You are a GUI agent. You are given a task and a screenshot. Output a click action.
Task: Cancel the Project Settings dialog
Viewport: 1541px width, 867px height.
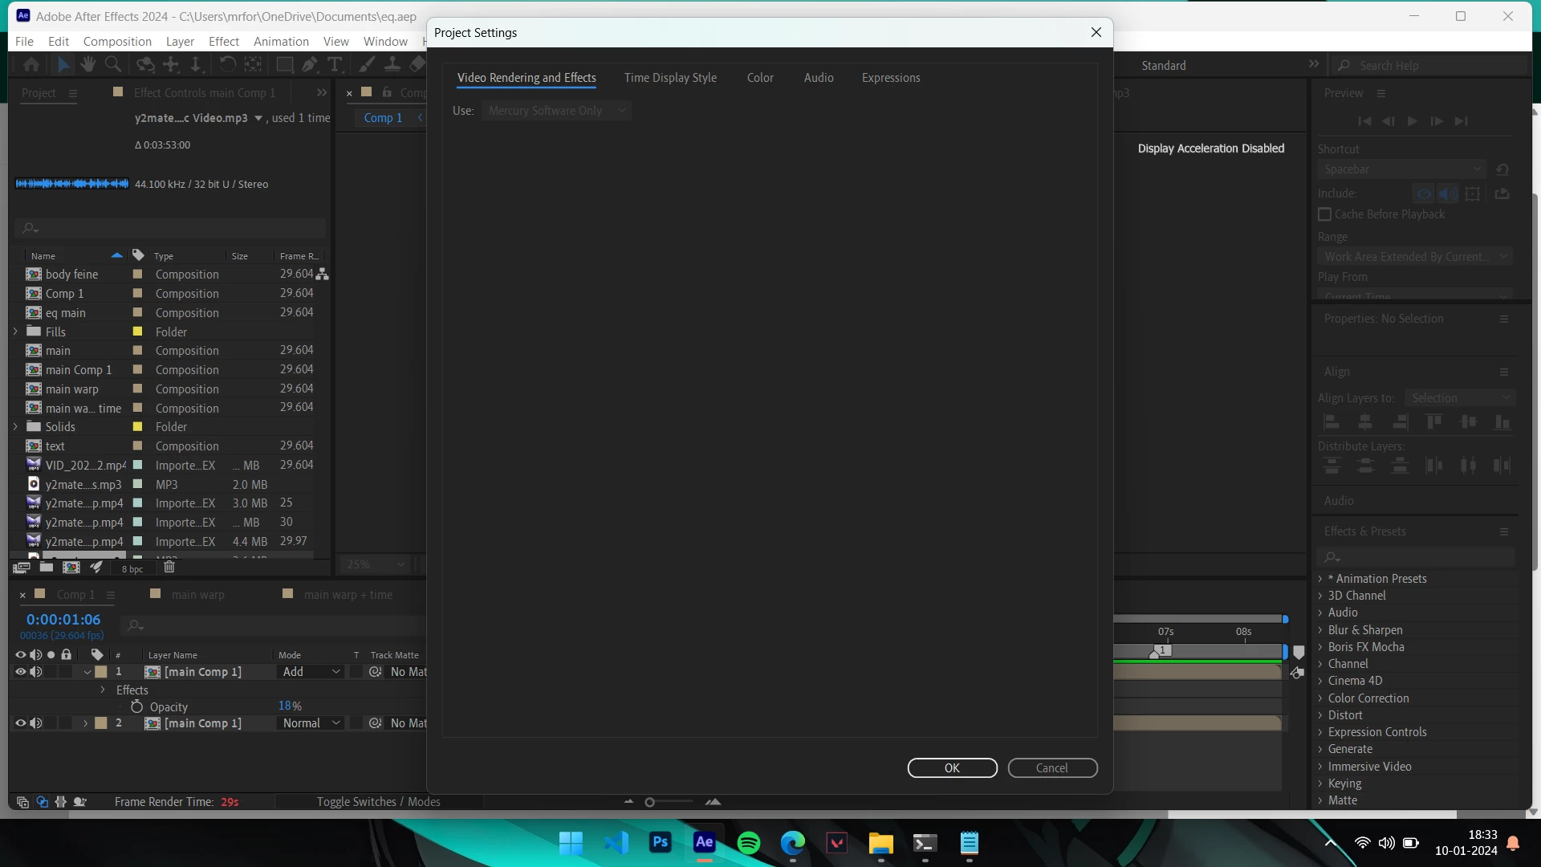[x=1051, y=768]
